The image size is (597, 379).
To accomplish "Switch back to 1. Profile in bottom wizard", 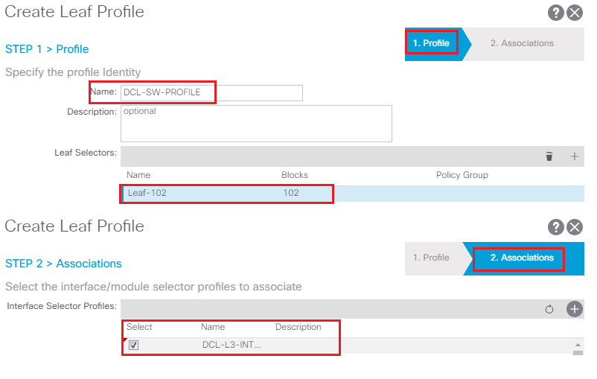I will [x=432, y=258].
